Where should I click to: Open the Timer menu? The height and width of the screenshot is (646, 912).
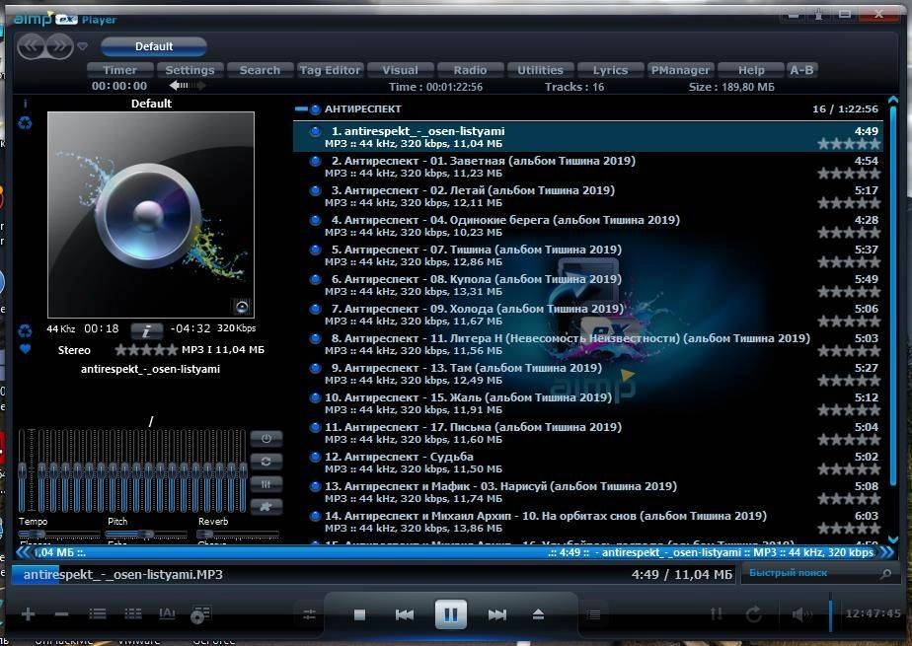pyautogui.click(x=119, y=70)
